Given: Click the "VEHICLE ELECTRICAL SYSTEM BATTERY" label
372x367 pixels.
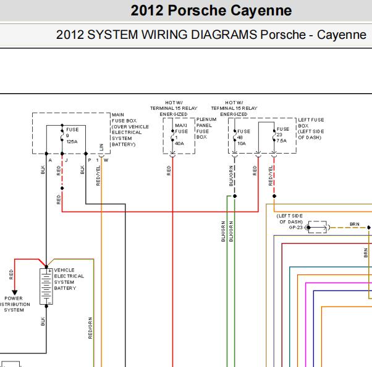Looking at the screenshot, I should 69,279.
